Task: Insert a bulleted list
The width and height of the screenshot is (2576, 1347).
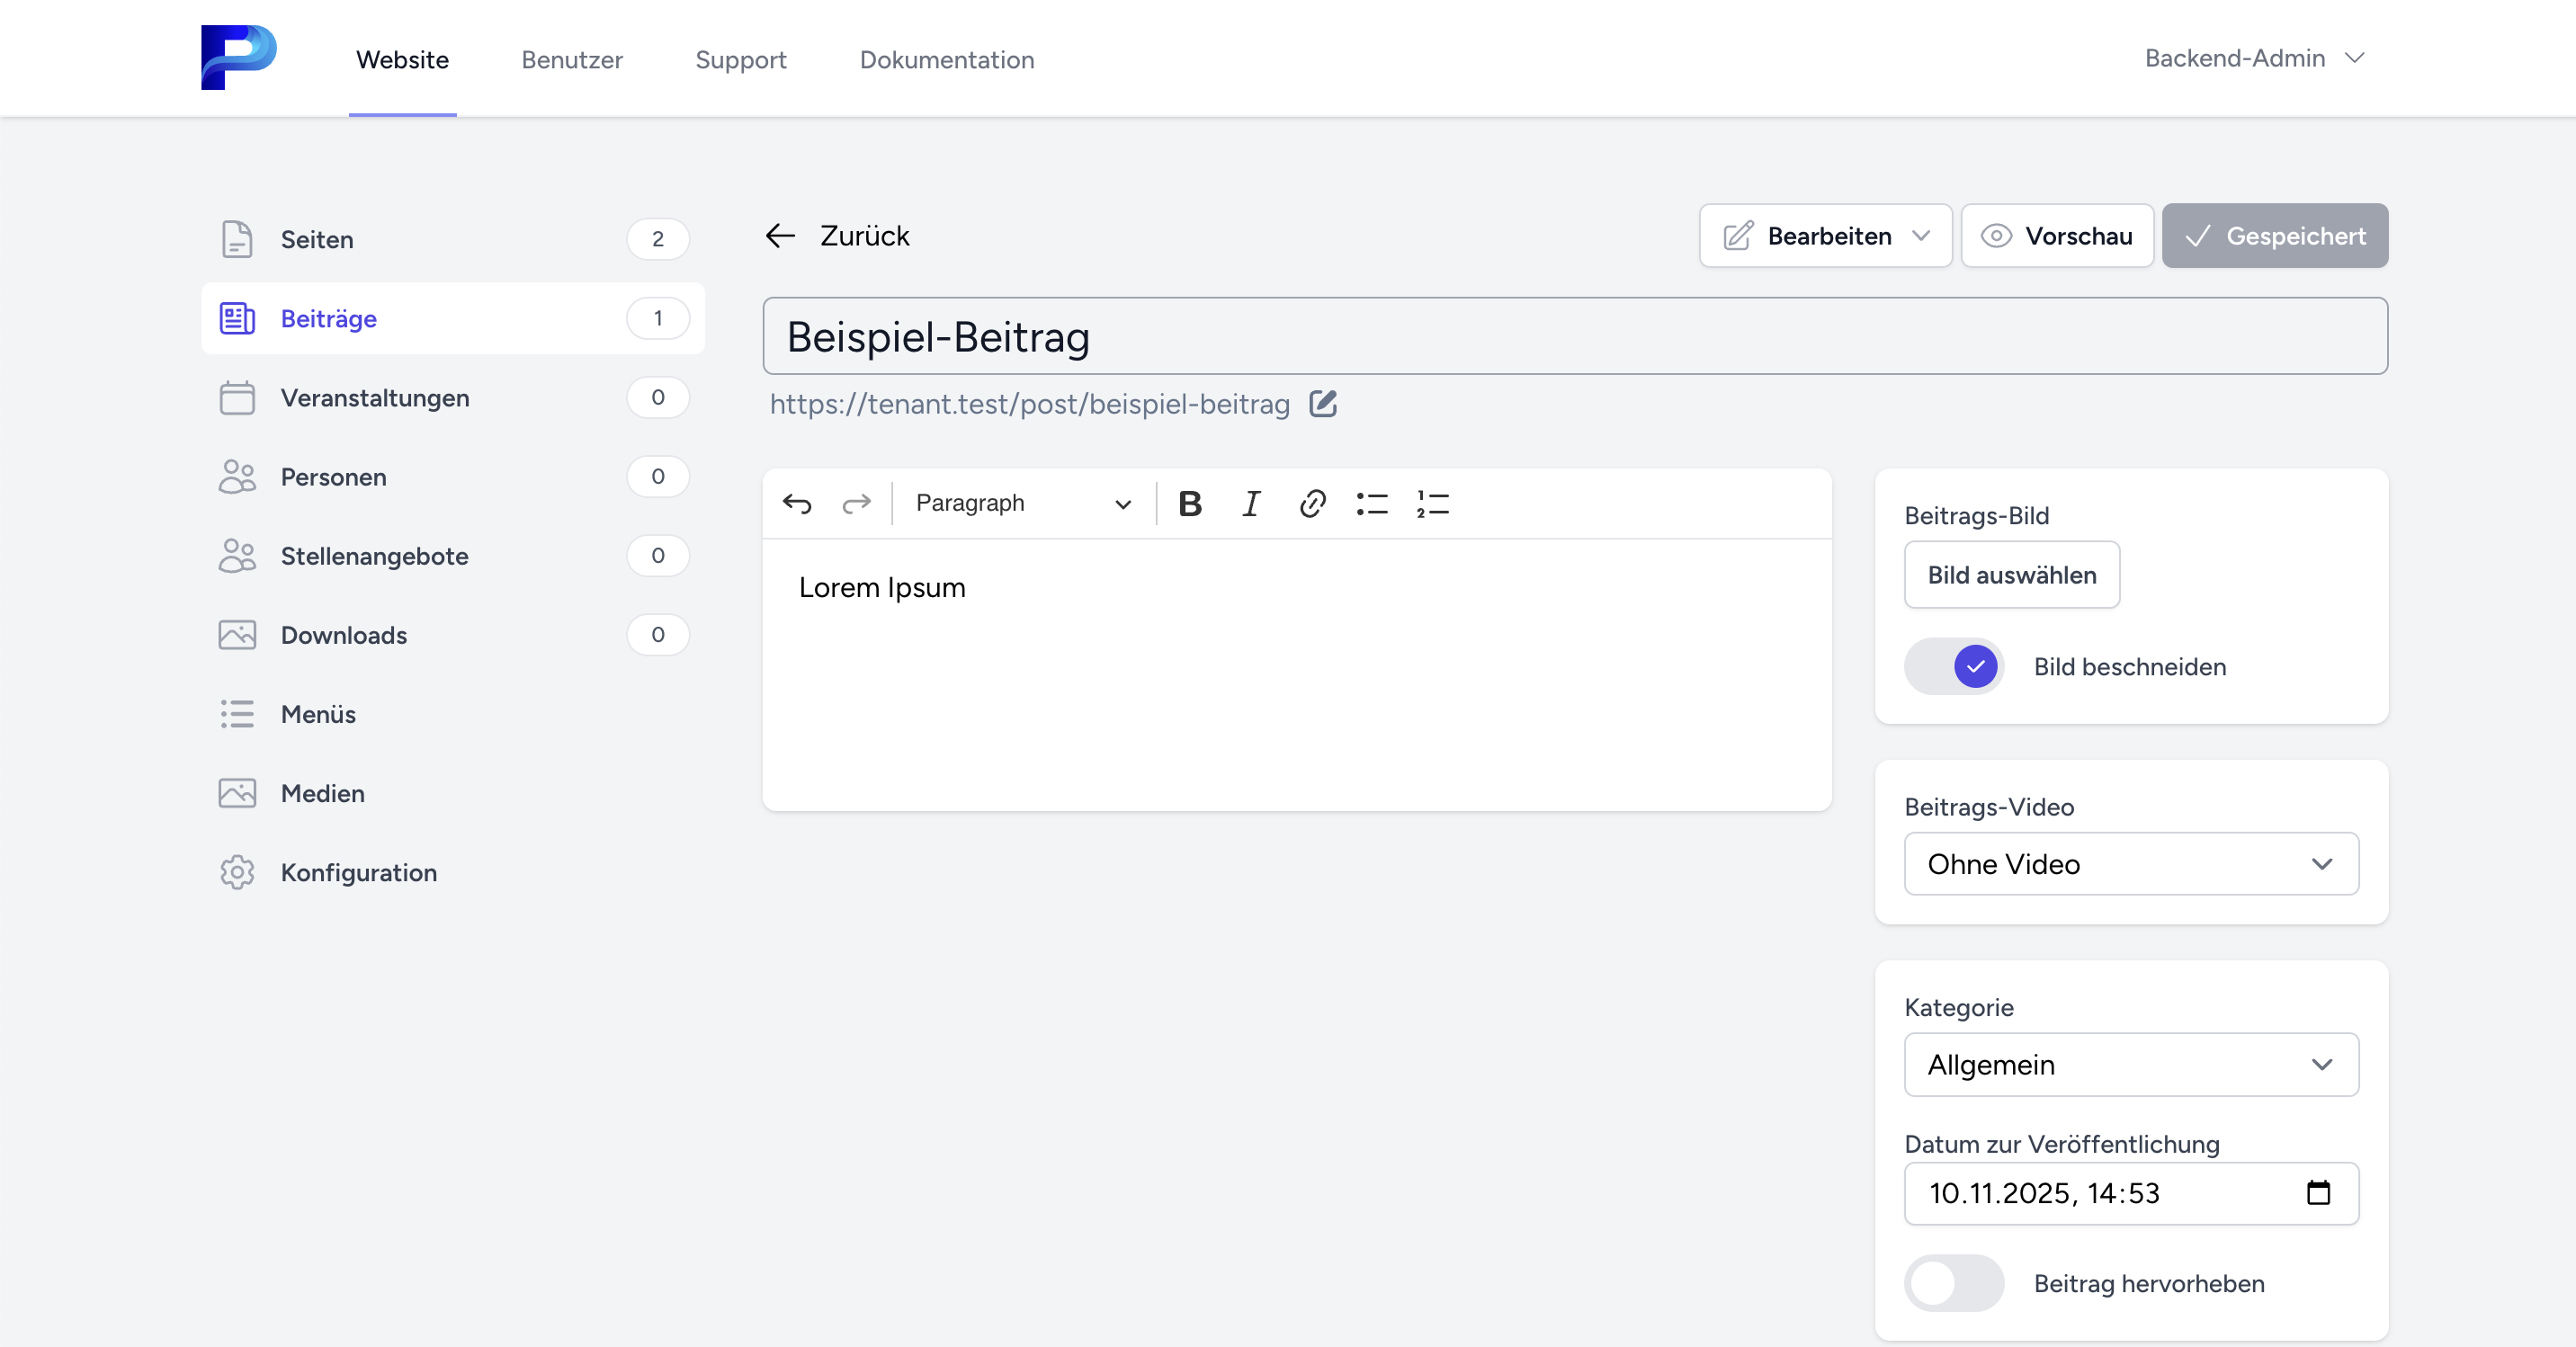Action: point(1371,504)
